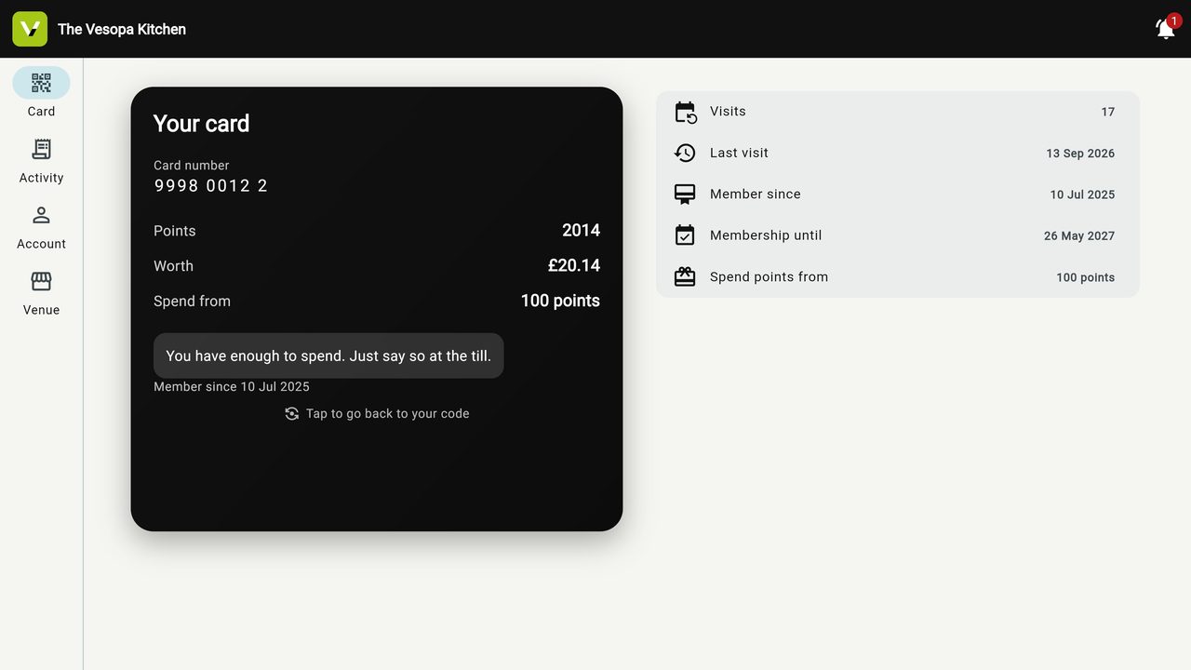Switch to the Card tab label
Screen dimensions: 1191x670
(41, 112)
